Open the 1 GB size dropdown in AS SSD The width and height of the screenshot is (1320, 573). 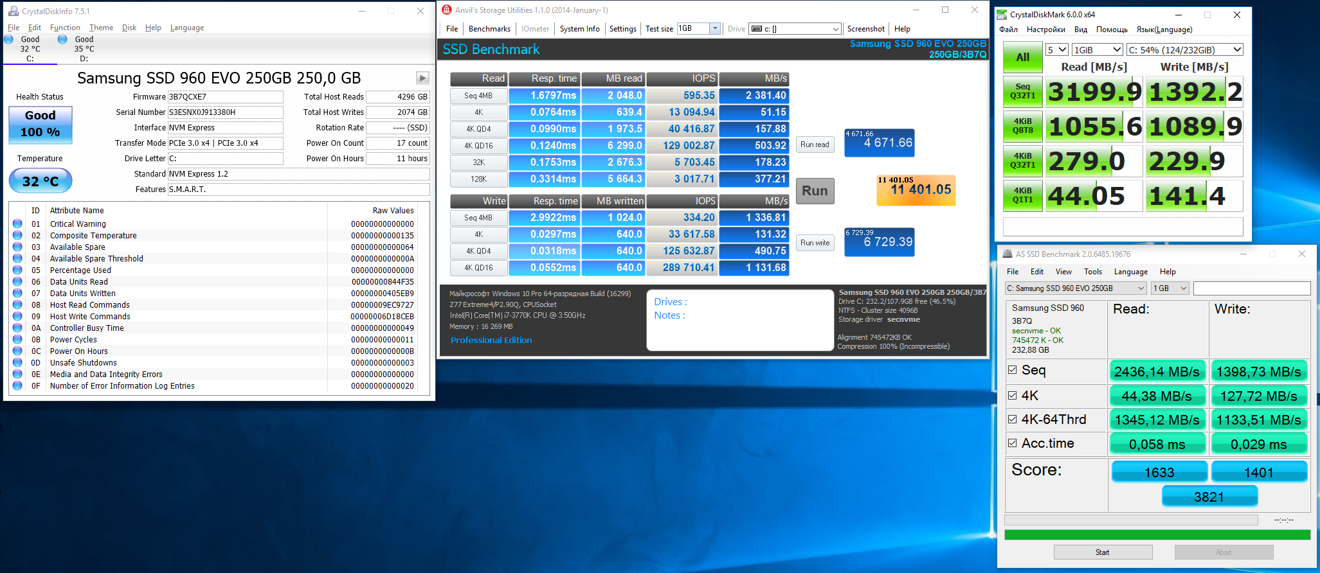pos(1170,288)
